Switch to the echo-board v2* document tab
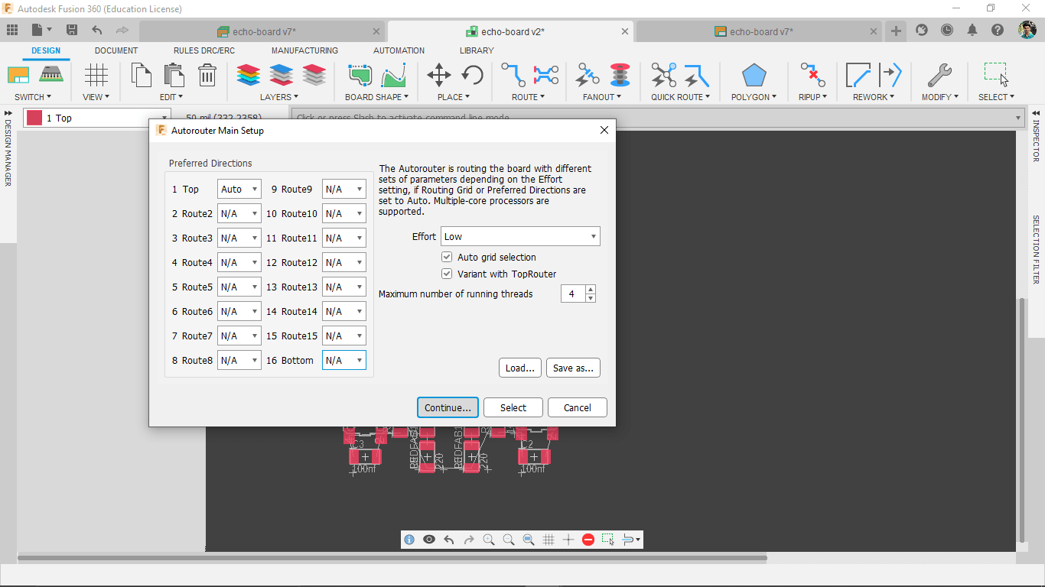This screenshot has height=587, width=1045. pos(511,31)
